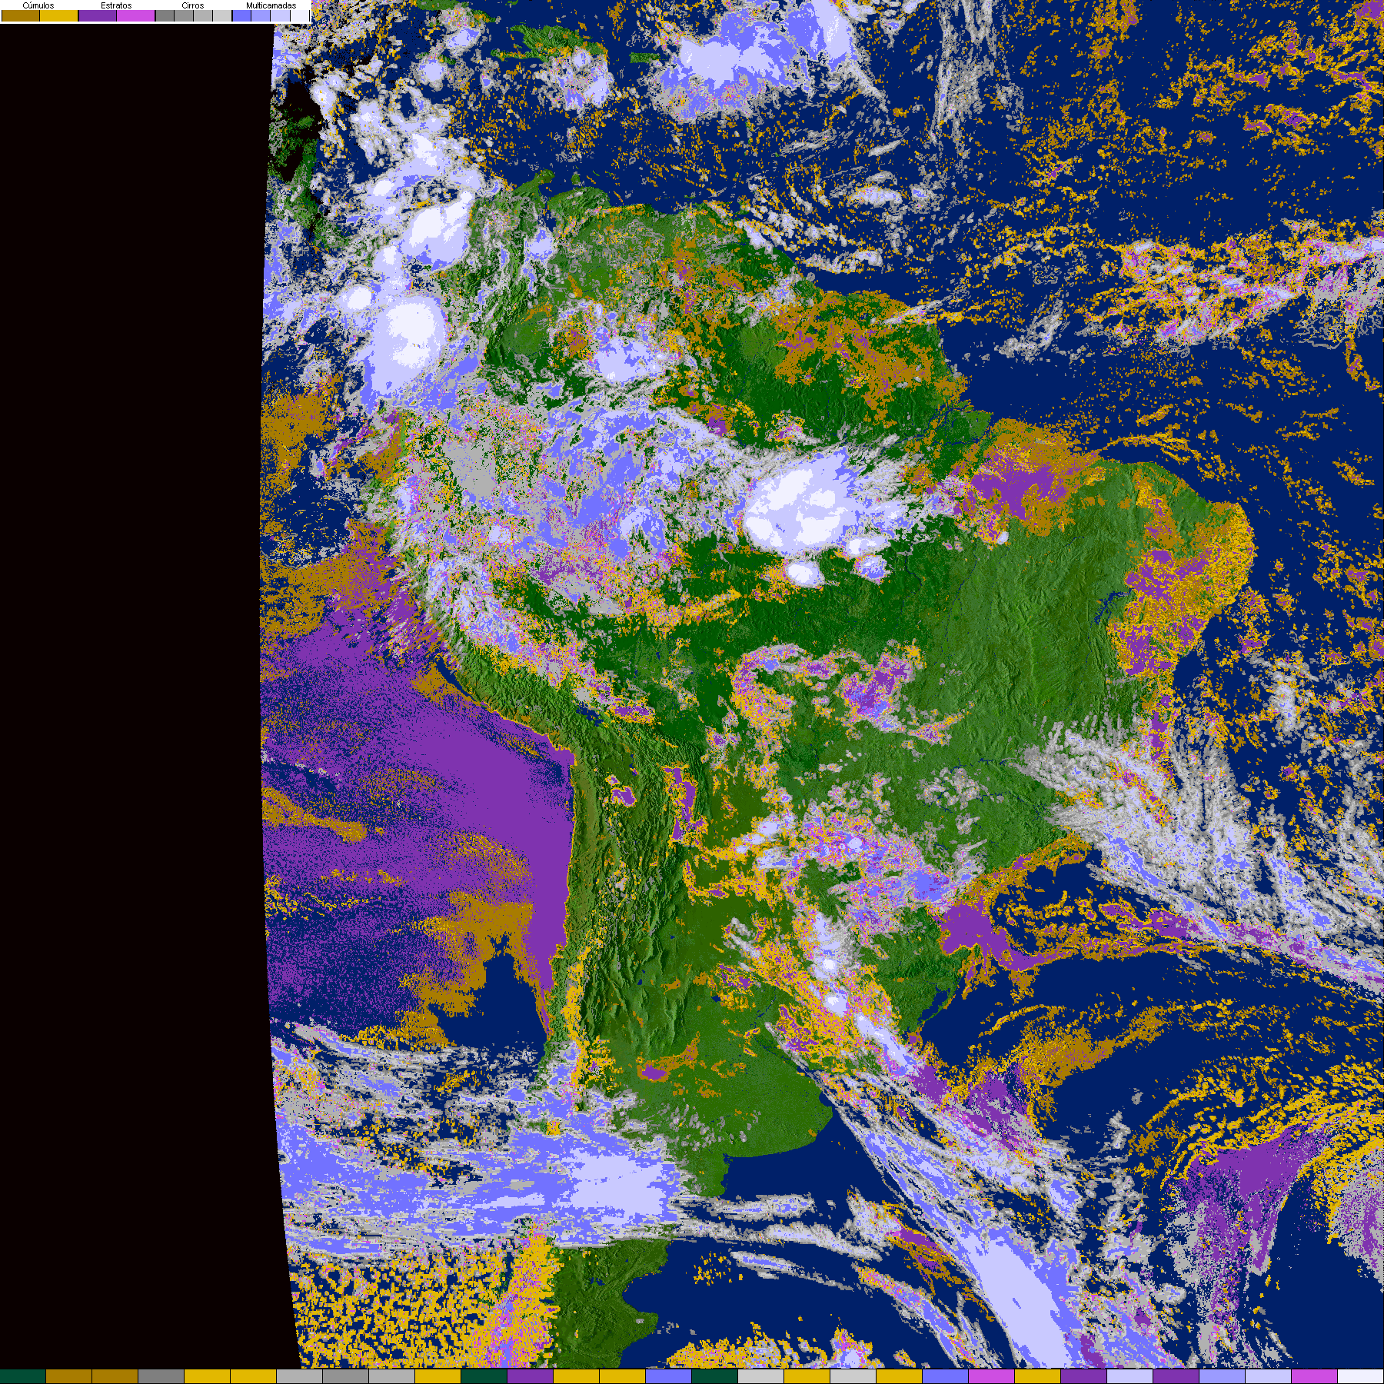Click the Cúmulos legend label
Viewport: 1384px width, 1384px height.
coord(38,5)
